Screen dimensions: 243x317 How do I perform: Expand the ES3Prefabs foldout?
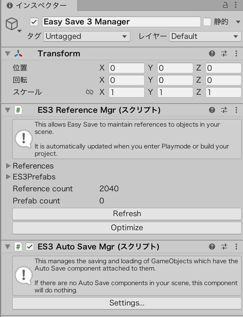point(9,177)
